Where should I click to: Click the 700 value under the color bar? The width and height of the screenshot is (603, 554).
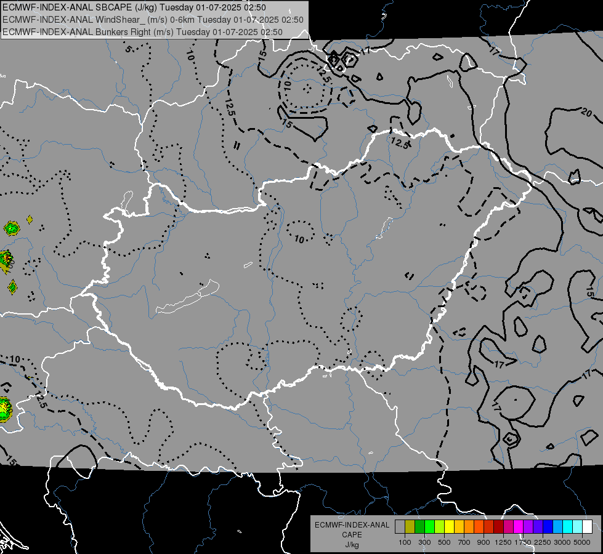464,542
